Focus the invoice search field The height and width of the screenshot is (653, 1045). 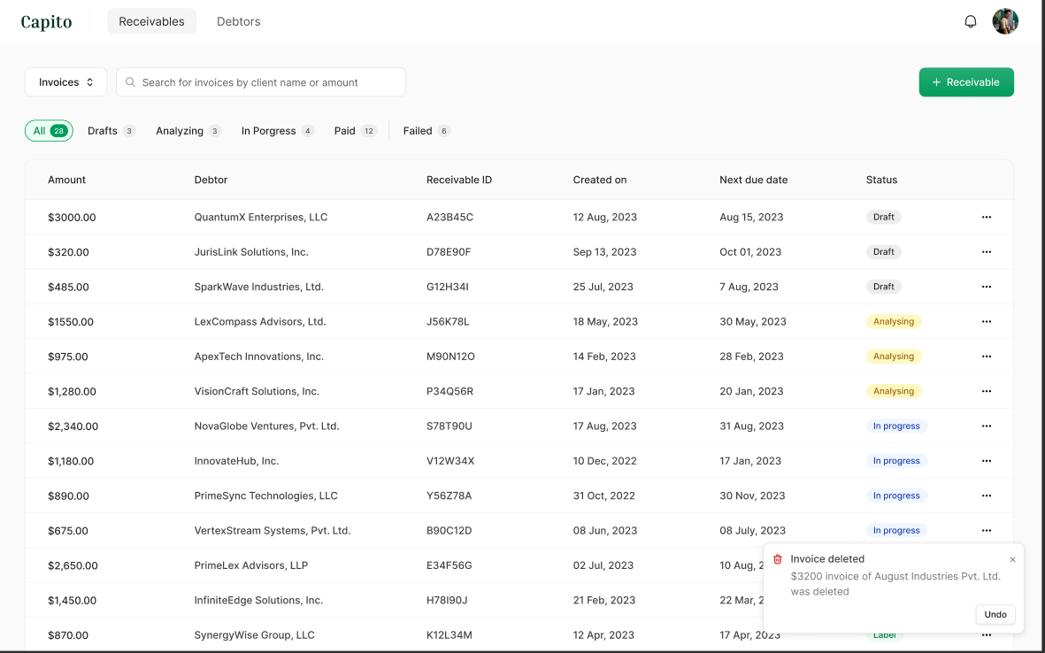pos(260,82)
